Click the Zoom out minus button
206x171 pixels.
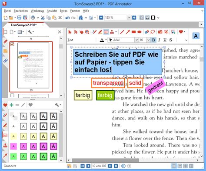[x=101, y=18]
